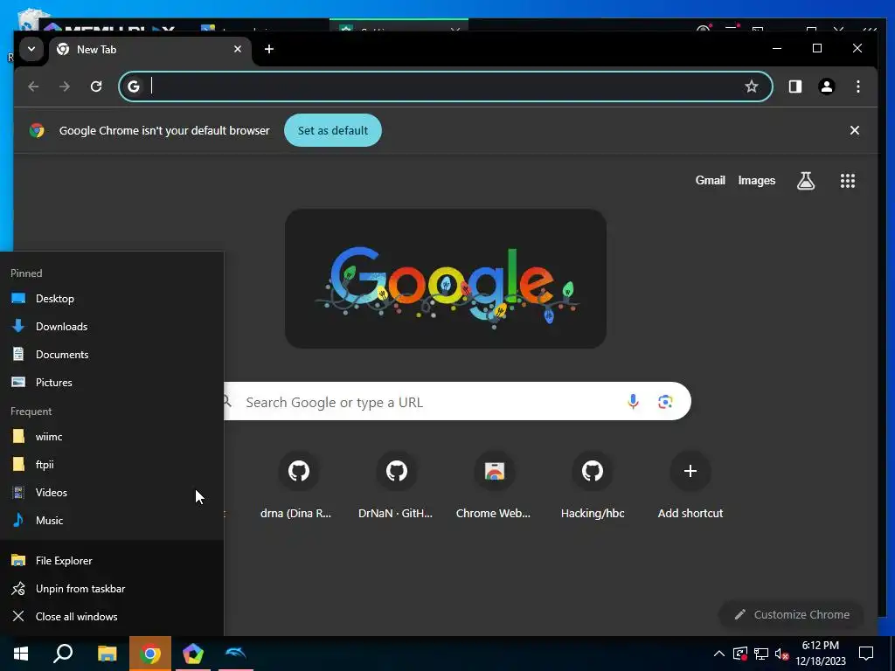The width and height of the screenshot is (895, 671).
Task: Open the profile avatar menu
Action: (x=827, y=86)
